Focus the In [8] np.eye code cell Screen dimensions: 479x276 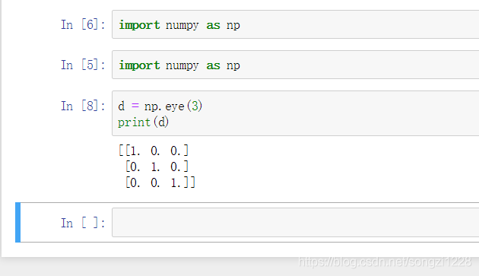pos(296,113)
